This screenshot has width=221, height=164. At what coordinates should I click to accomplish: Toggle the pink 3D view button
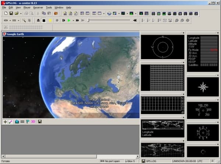33,121
